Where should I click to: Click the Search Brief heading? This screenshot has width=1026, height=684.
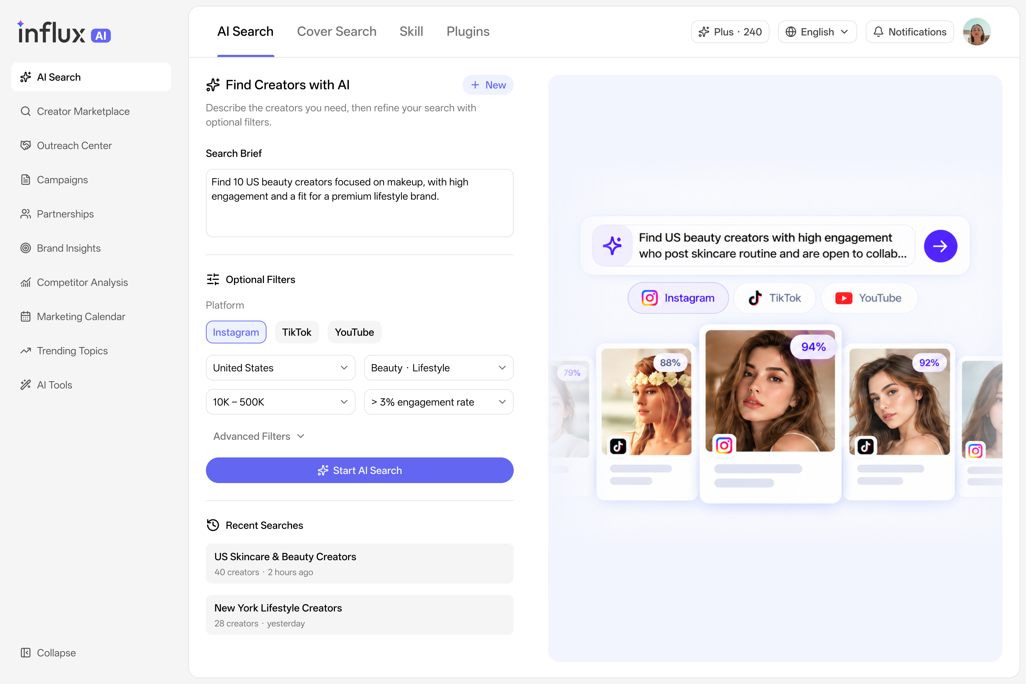coord(233,153)
